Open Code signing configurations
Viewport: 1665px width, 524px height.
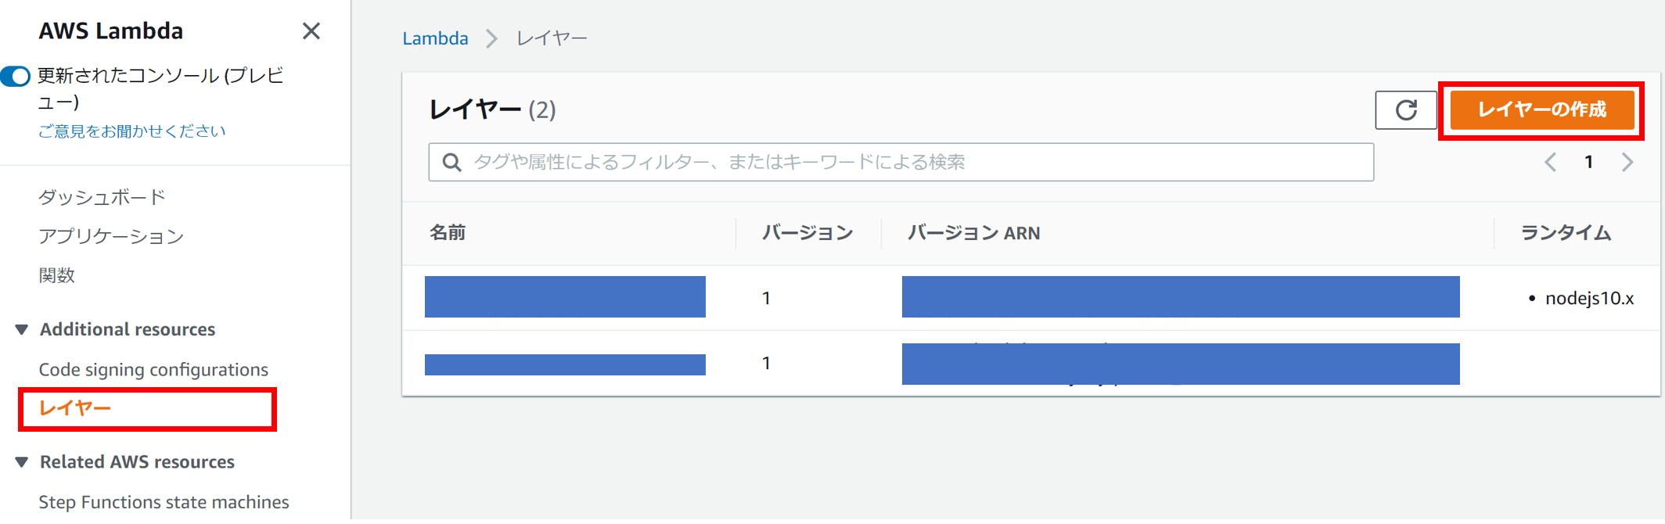(153, 369)
